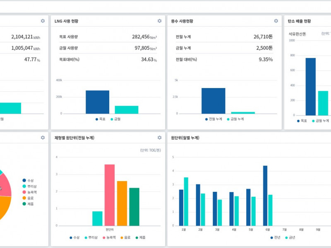Click the gear icon on 용수 사용현황 panel
Image resolution: width=331 pixels, height=248 pixels.
[276, 21]
